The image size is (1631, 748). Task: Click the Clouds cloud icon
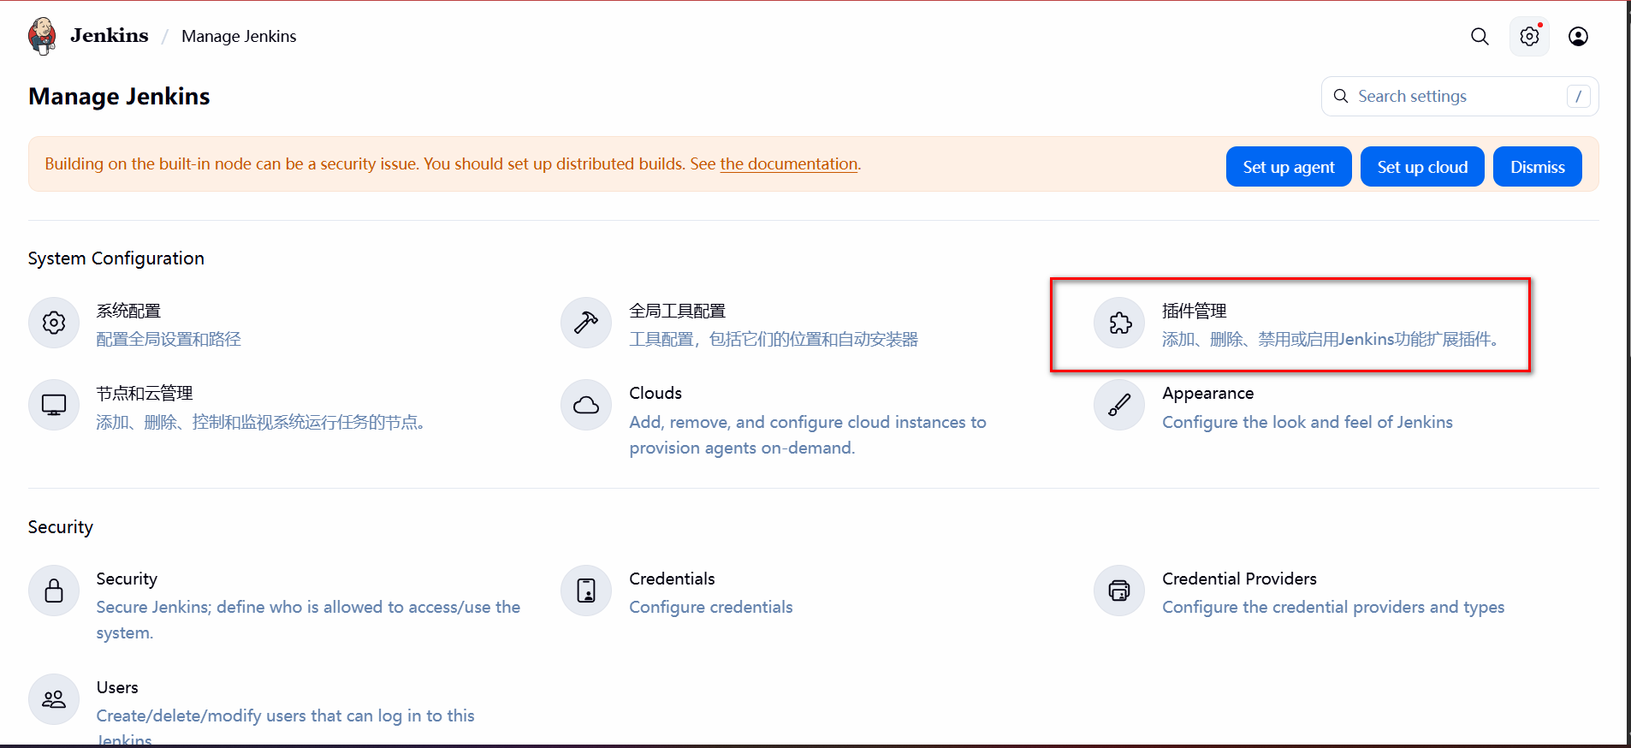[x=586, y=405]
